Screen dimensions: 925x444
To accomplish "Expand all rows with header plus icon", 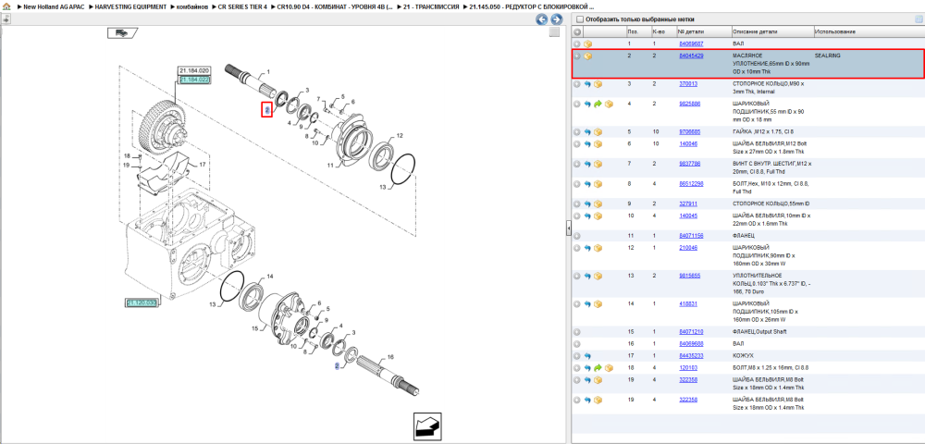I will pyautogui.click(x=577, y=31).
